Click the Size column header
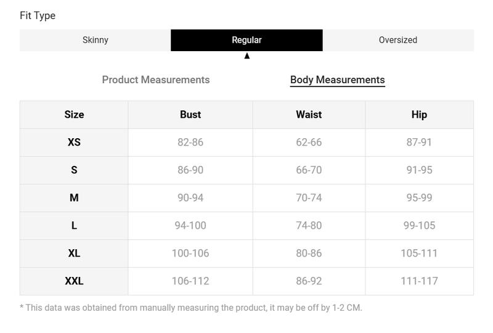This screenshot has width=493, height=333. click(x=74, y=115)
